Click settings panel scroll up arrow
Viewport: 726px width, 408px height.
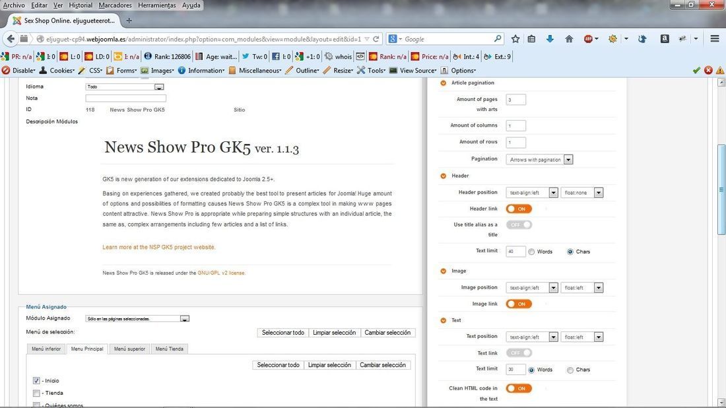point(721,83)
